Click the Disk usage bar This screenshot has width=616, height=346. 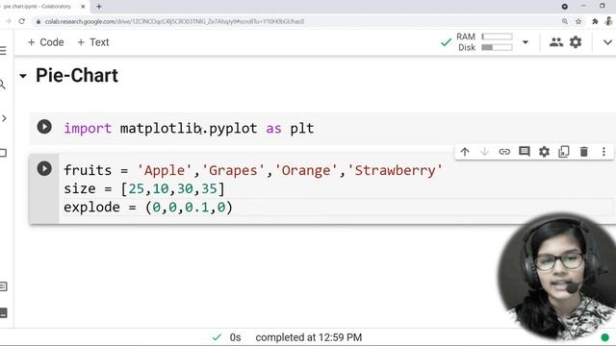pos(497,47)
